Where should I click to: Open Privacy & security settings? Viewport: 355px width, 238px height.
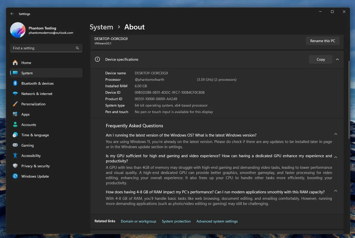(x=35, y=166)
